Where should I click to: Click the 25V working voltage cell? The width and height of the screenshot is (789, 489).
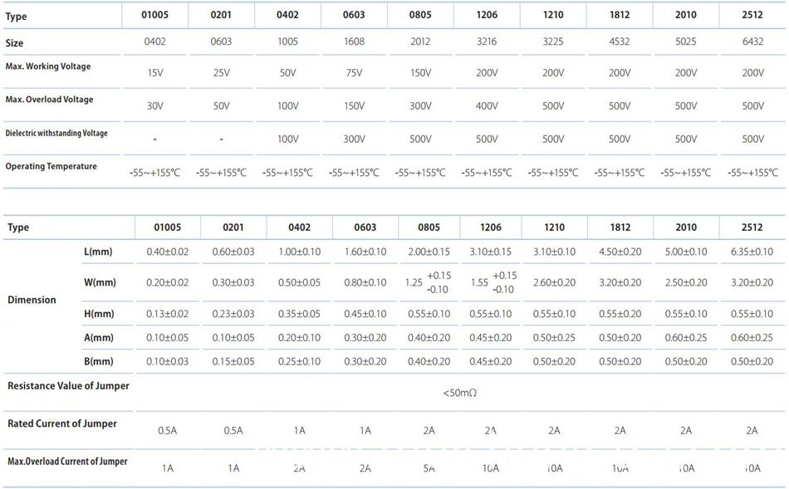222,73
